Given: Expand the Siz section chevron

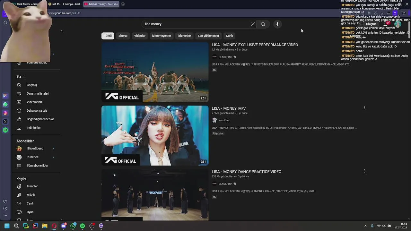Looking at the screenshot, I should tap(24, 76).
